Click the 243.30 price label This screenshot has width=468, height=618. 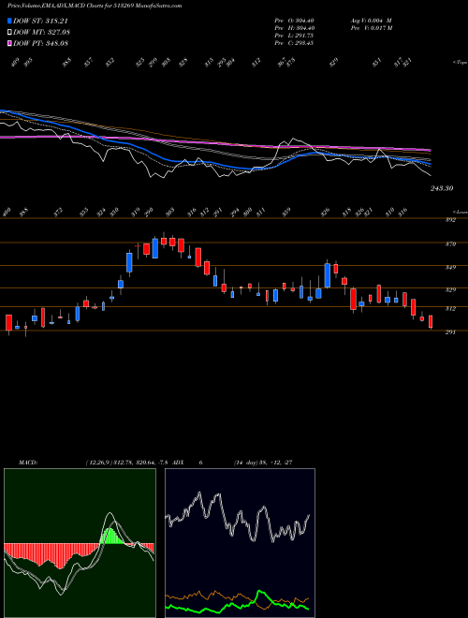click(x=442, y=188)
